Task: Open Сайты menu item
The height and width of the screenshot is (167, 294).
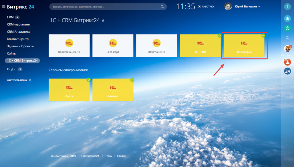Action: tap(11, 53)
